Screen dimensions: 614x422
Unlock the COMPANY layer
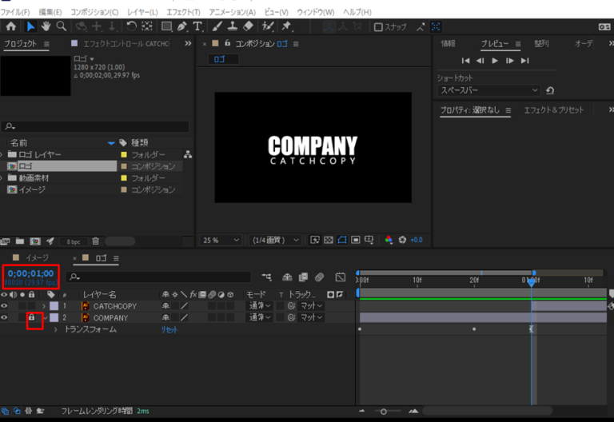[x=32, y=318]
